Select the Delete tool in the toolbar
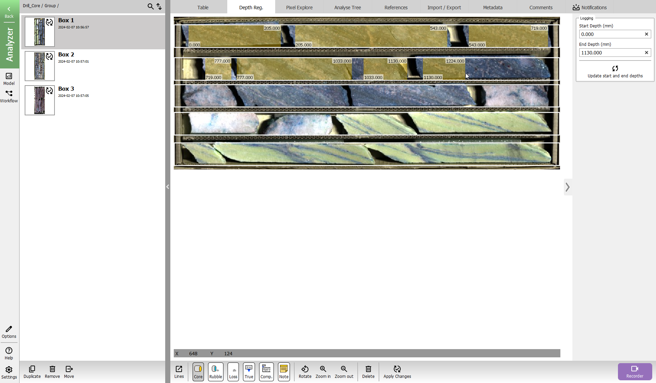656x383 pixels. pos(368,372)
